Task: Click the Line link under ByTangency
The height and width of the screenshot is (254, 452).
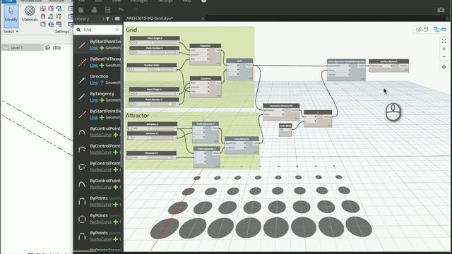Action: [x=94, y=100]
